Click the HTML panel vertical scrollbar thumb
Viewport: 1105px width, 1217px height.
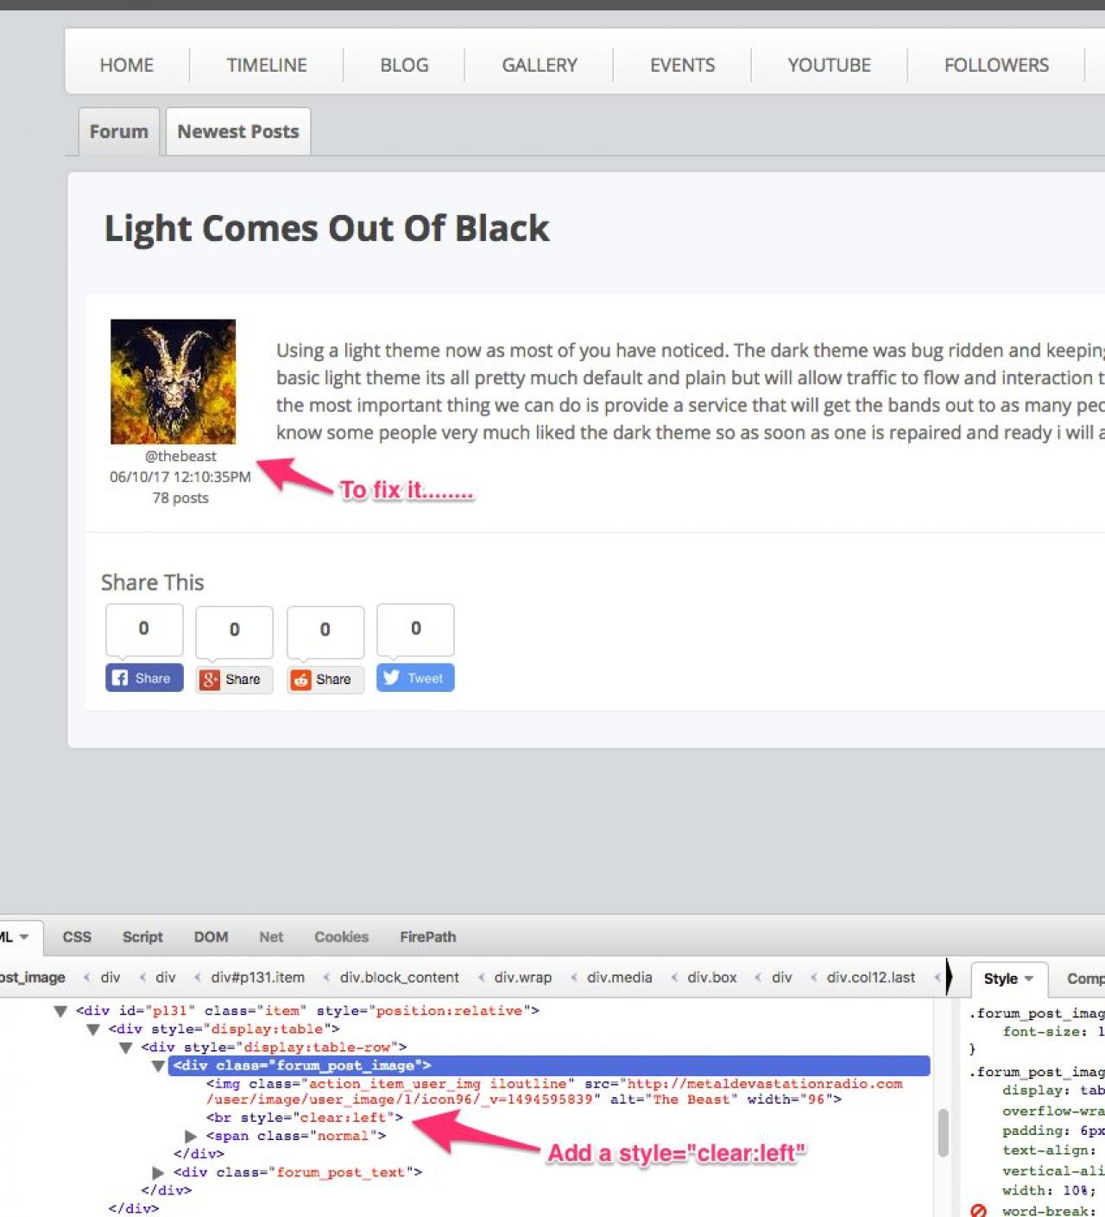(943, 1133)
